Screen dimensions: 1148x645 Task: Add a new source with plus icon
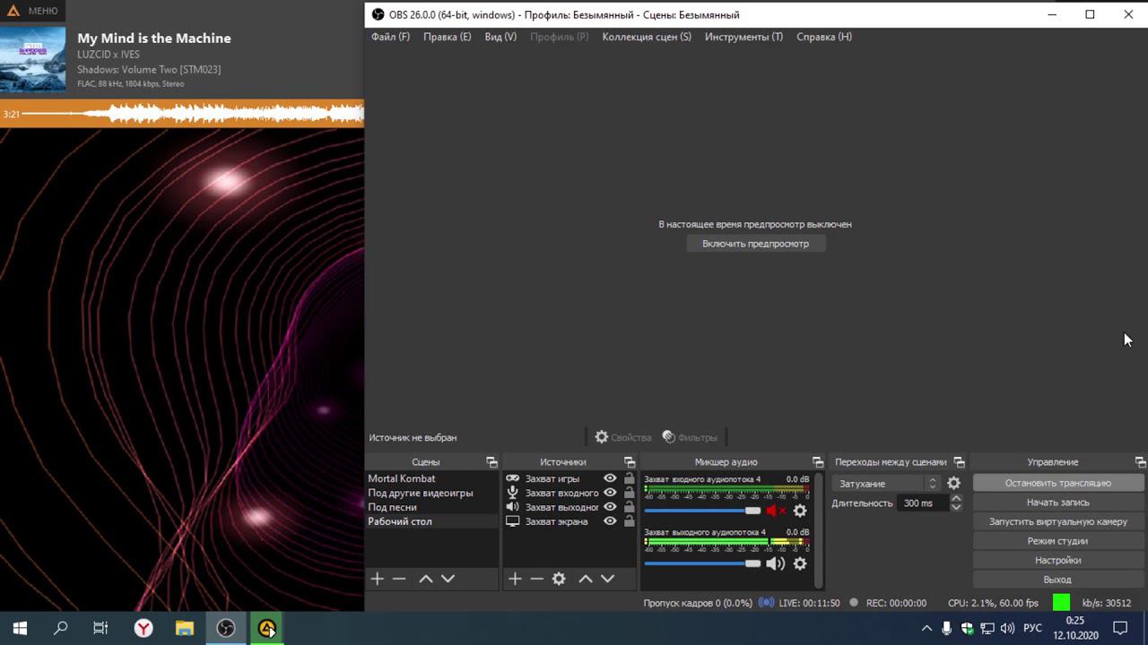point(515,579)
